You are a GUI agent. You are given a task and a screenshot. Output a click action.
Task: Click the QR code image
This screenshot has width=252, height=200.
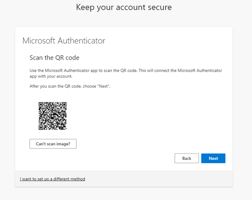[x=52, y=116]
